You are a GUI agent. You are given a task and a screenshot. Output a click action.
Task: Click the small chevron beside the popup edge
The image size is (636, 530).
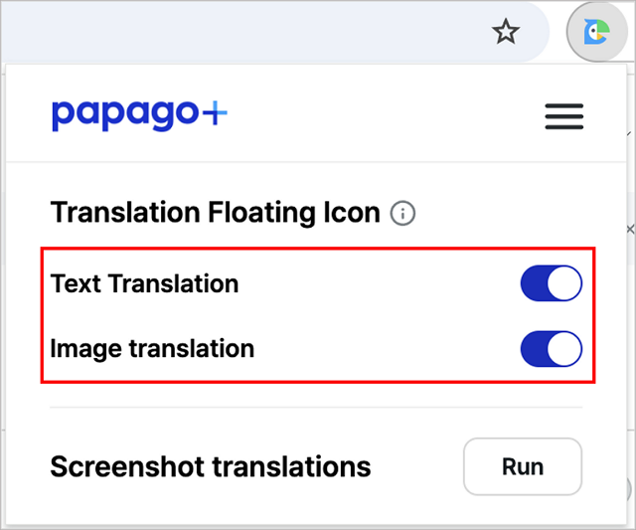630,133
